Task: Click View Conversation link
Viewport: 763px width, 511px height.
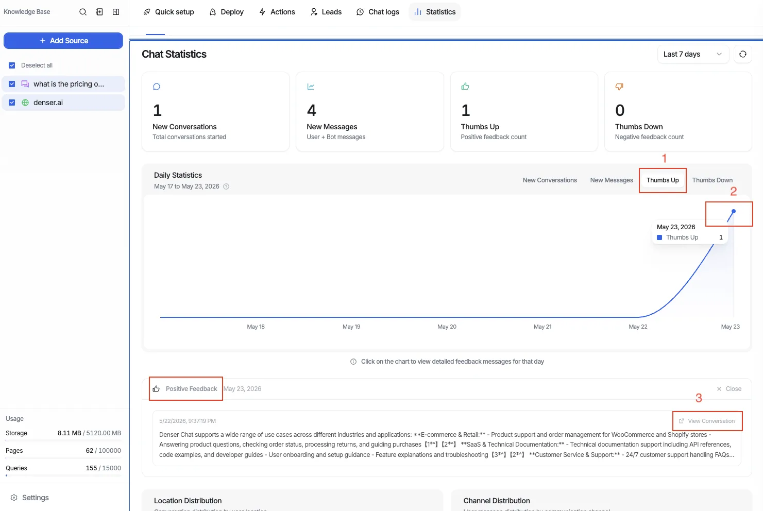Action: click(707, 421)
